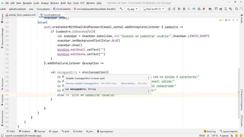The height and width of the screenshot is (137, 244).
Task: Open the Project tool window
Action: click(2, 18)
